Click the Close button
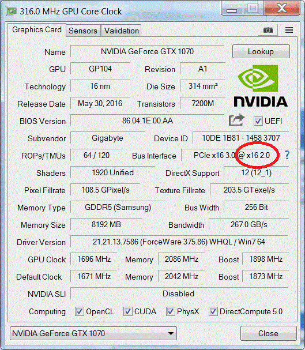The image size is (305, 350). (x=269, y=333)
